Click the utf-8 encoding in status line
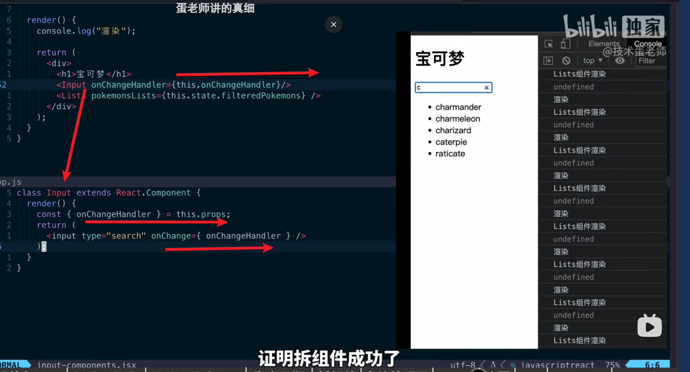 (463, 365)
